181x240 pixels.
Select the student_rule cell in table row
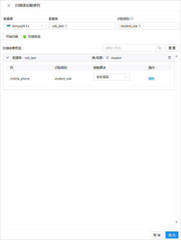pyautogui.click(x=63, y=79)
